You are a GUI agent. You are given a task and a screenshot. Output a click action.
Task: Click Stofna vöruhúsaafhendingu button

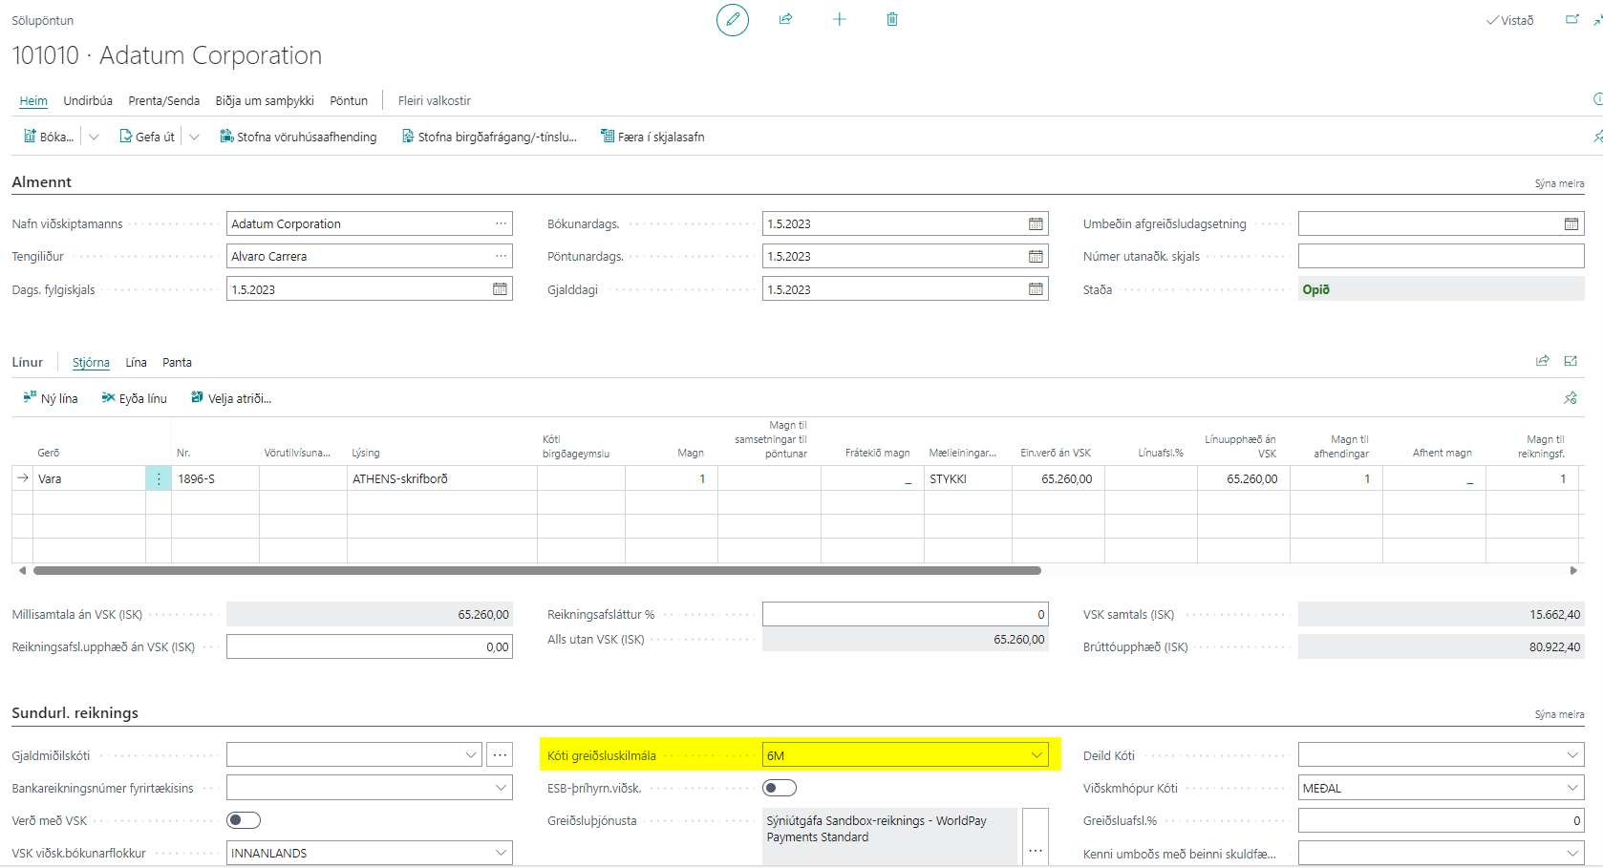[298, 137]
